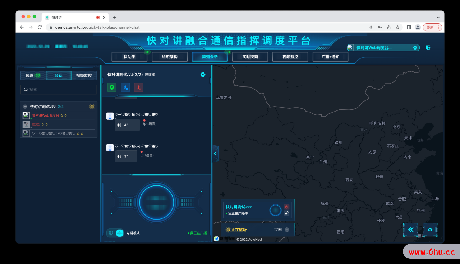Click the green location pin icon

112,87
